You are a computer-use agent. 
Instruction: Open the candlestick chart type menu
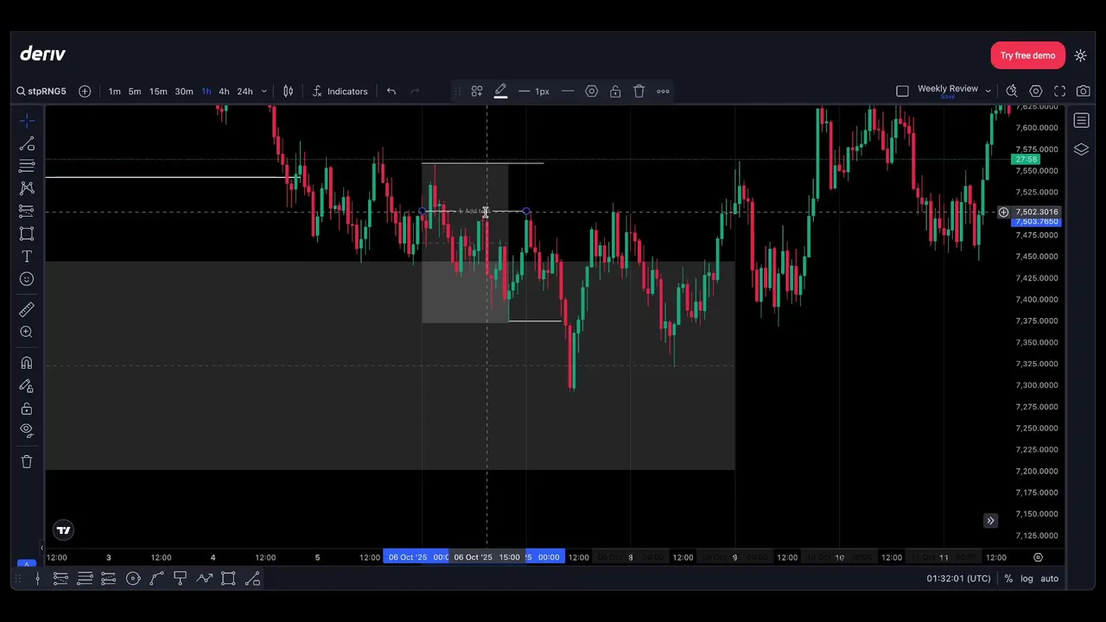[x=289, y=92]
